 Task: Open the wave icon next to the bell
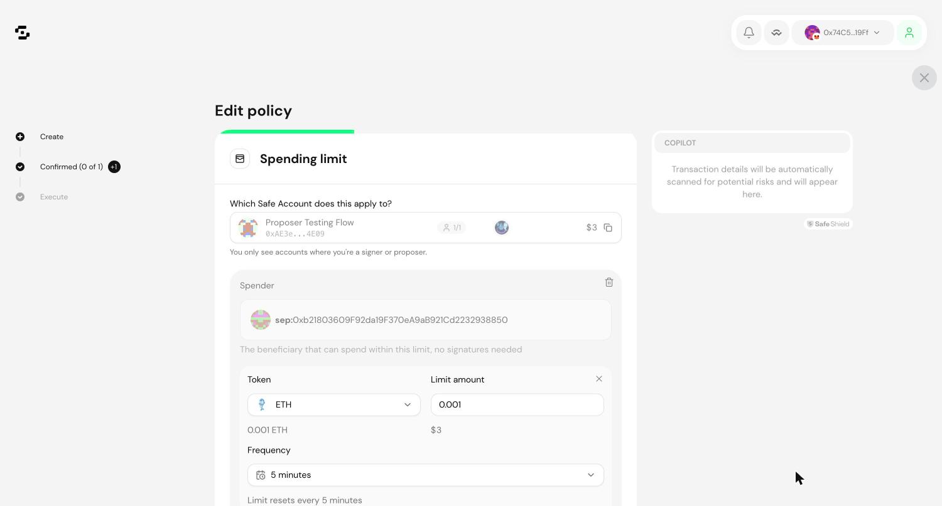[x=776, y=33]
